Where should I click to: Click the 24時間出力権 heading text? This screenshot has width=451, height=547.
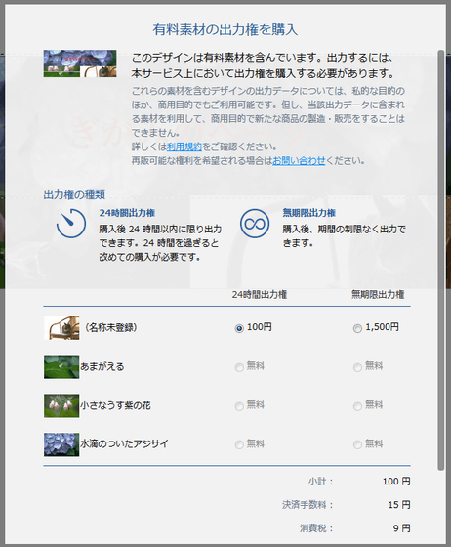[x=127, y=213]
